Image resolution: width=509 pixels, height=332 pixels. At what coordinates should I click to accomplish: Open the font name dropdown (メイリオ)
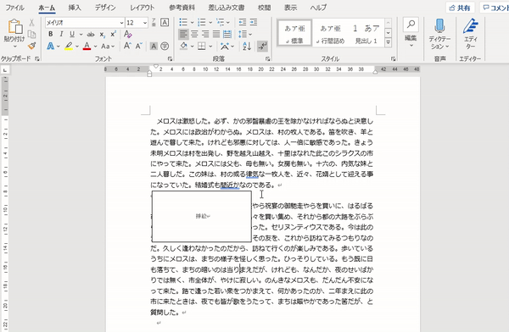pyautogui.click(x=121, y=23)
